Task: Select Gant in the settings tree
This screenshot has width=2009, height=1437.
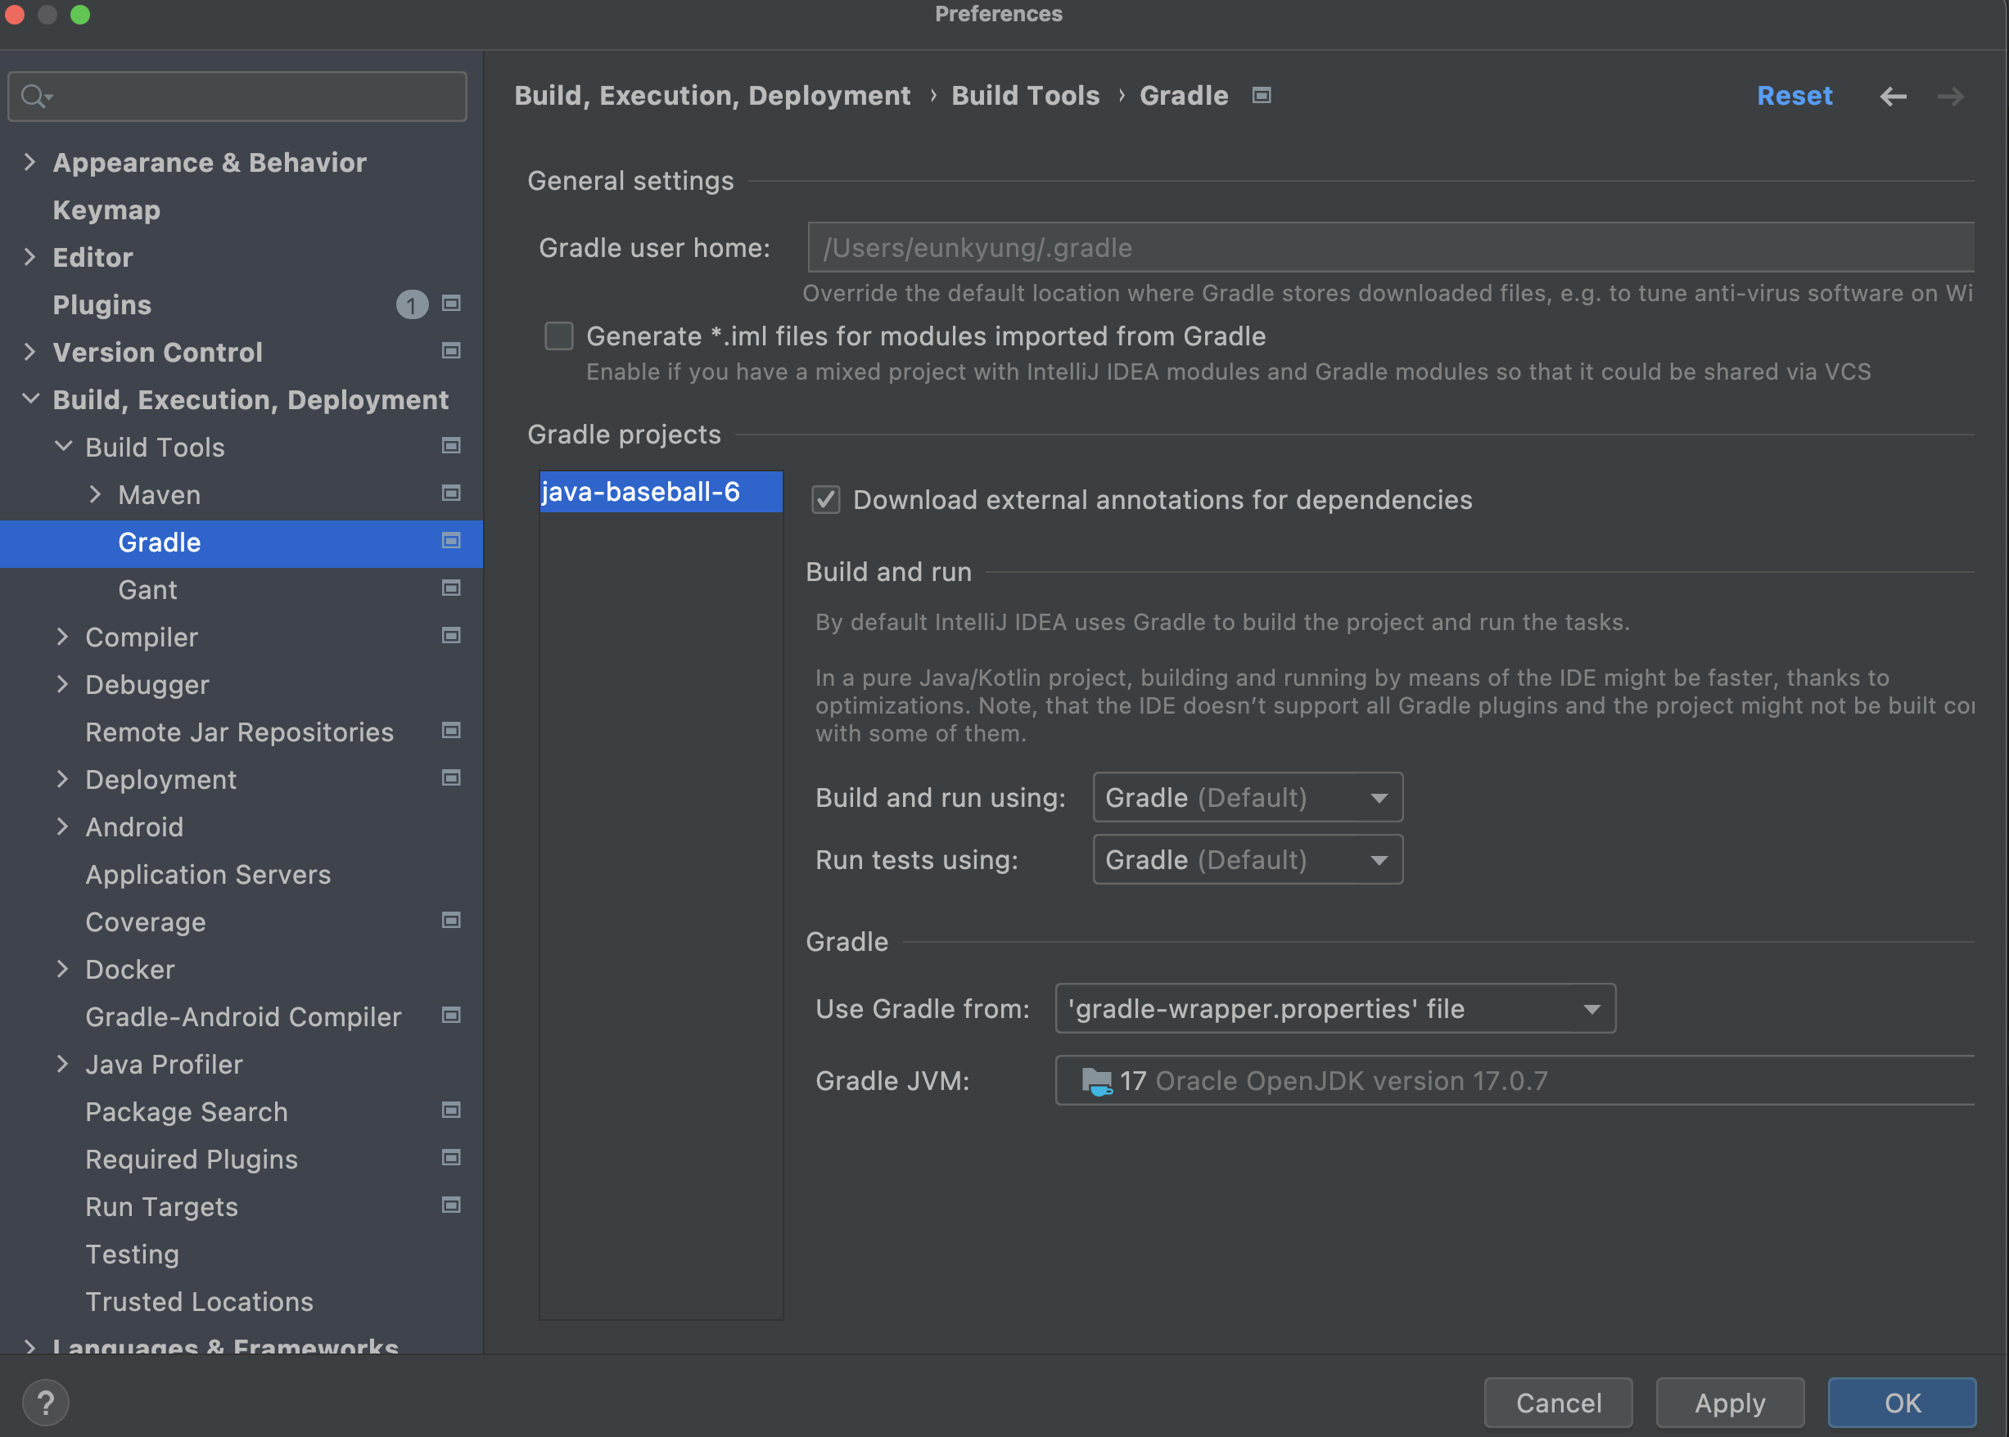Action: point(148,589)
